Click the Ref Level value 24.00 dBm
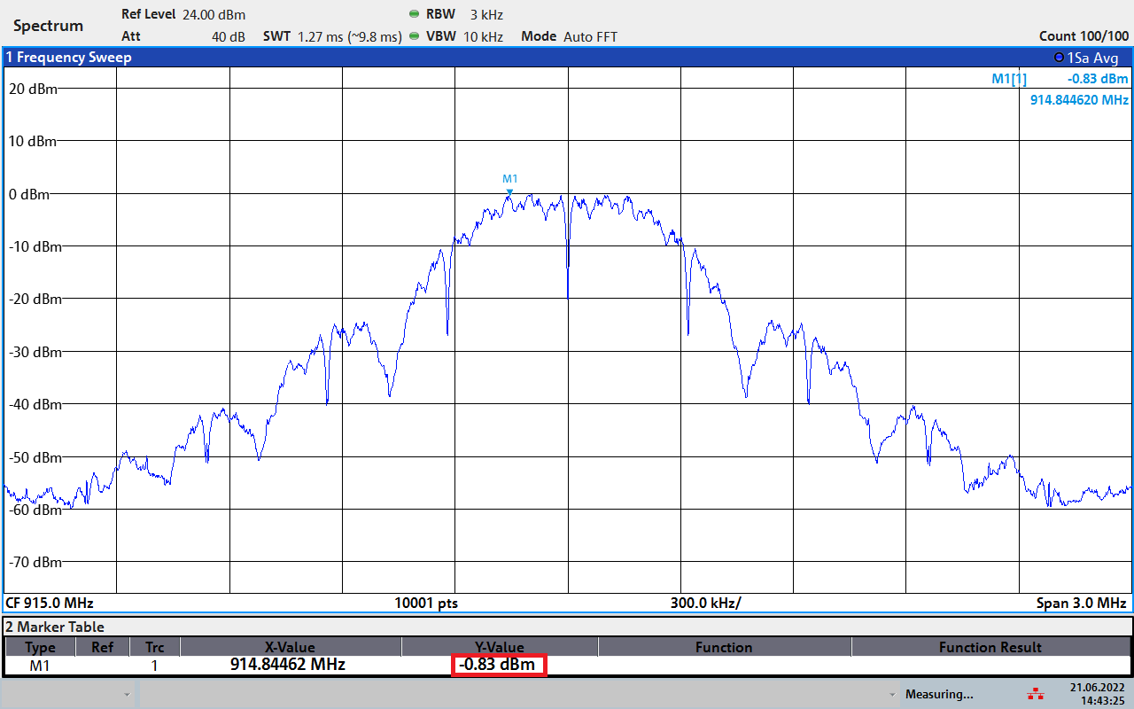Screen dimensions: 1134x709 click(x=214, y=14)
